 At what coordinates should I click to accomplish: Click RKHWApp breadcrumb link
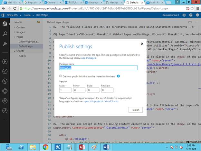(42, 15)
